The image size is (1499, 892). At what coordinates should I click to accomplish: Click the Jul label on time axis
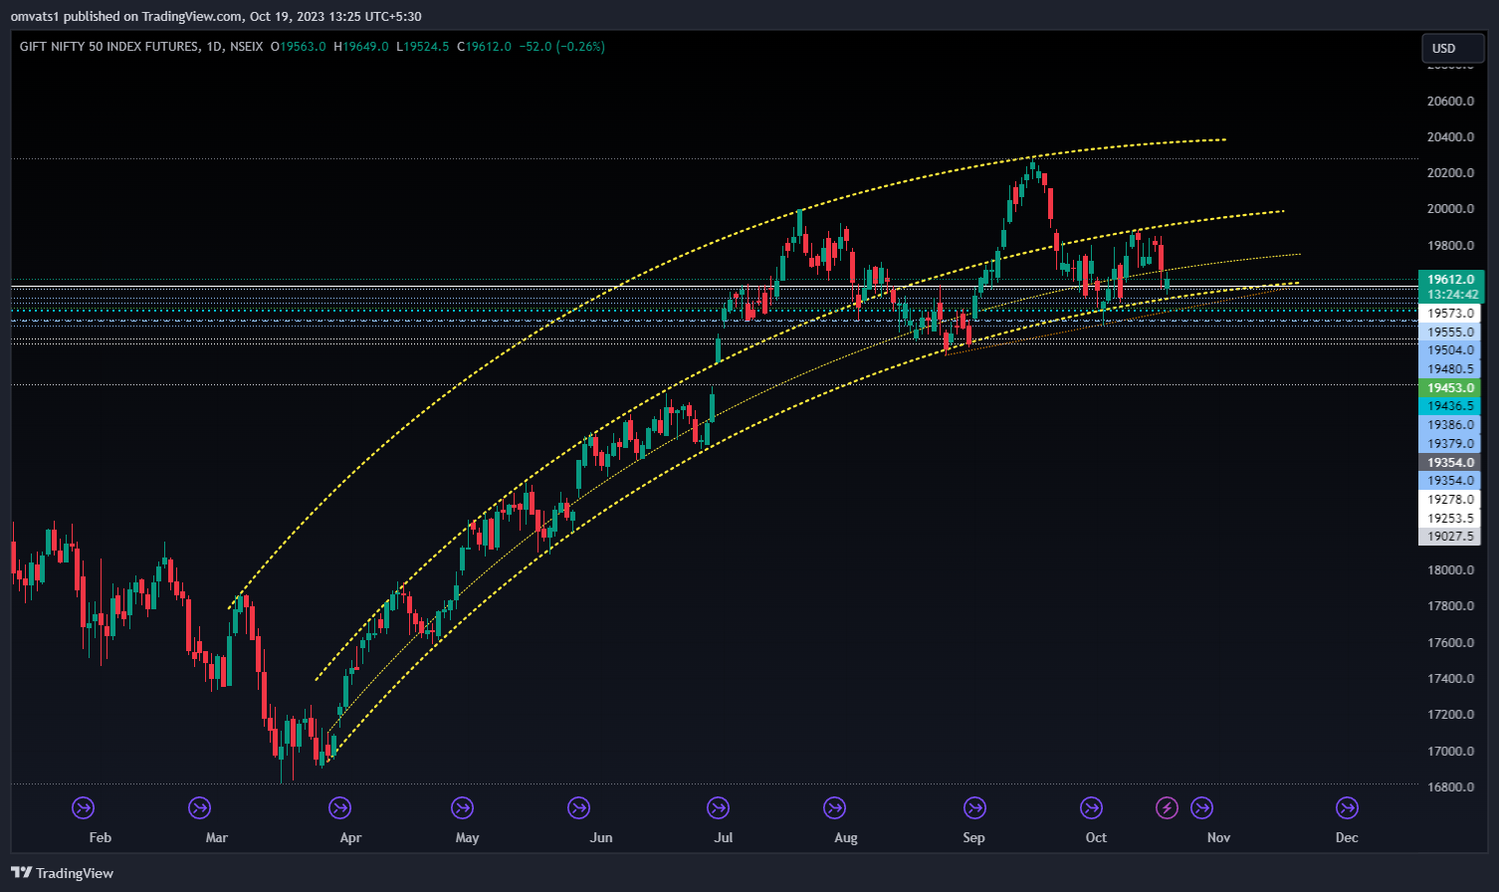(x=724, y=837)
